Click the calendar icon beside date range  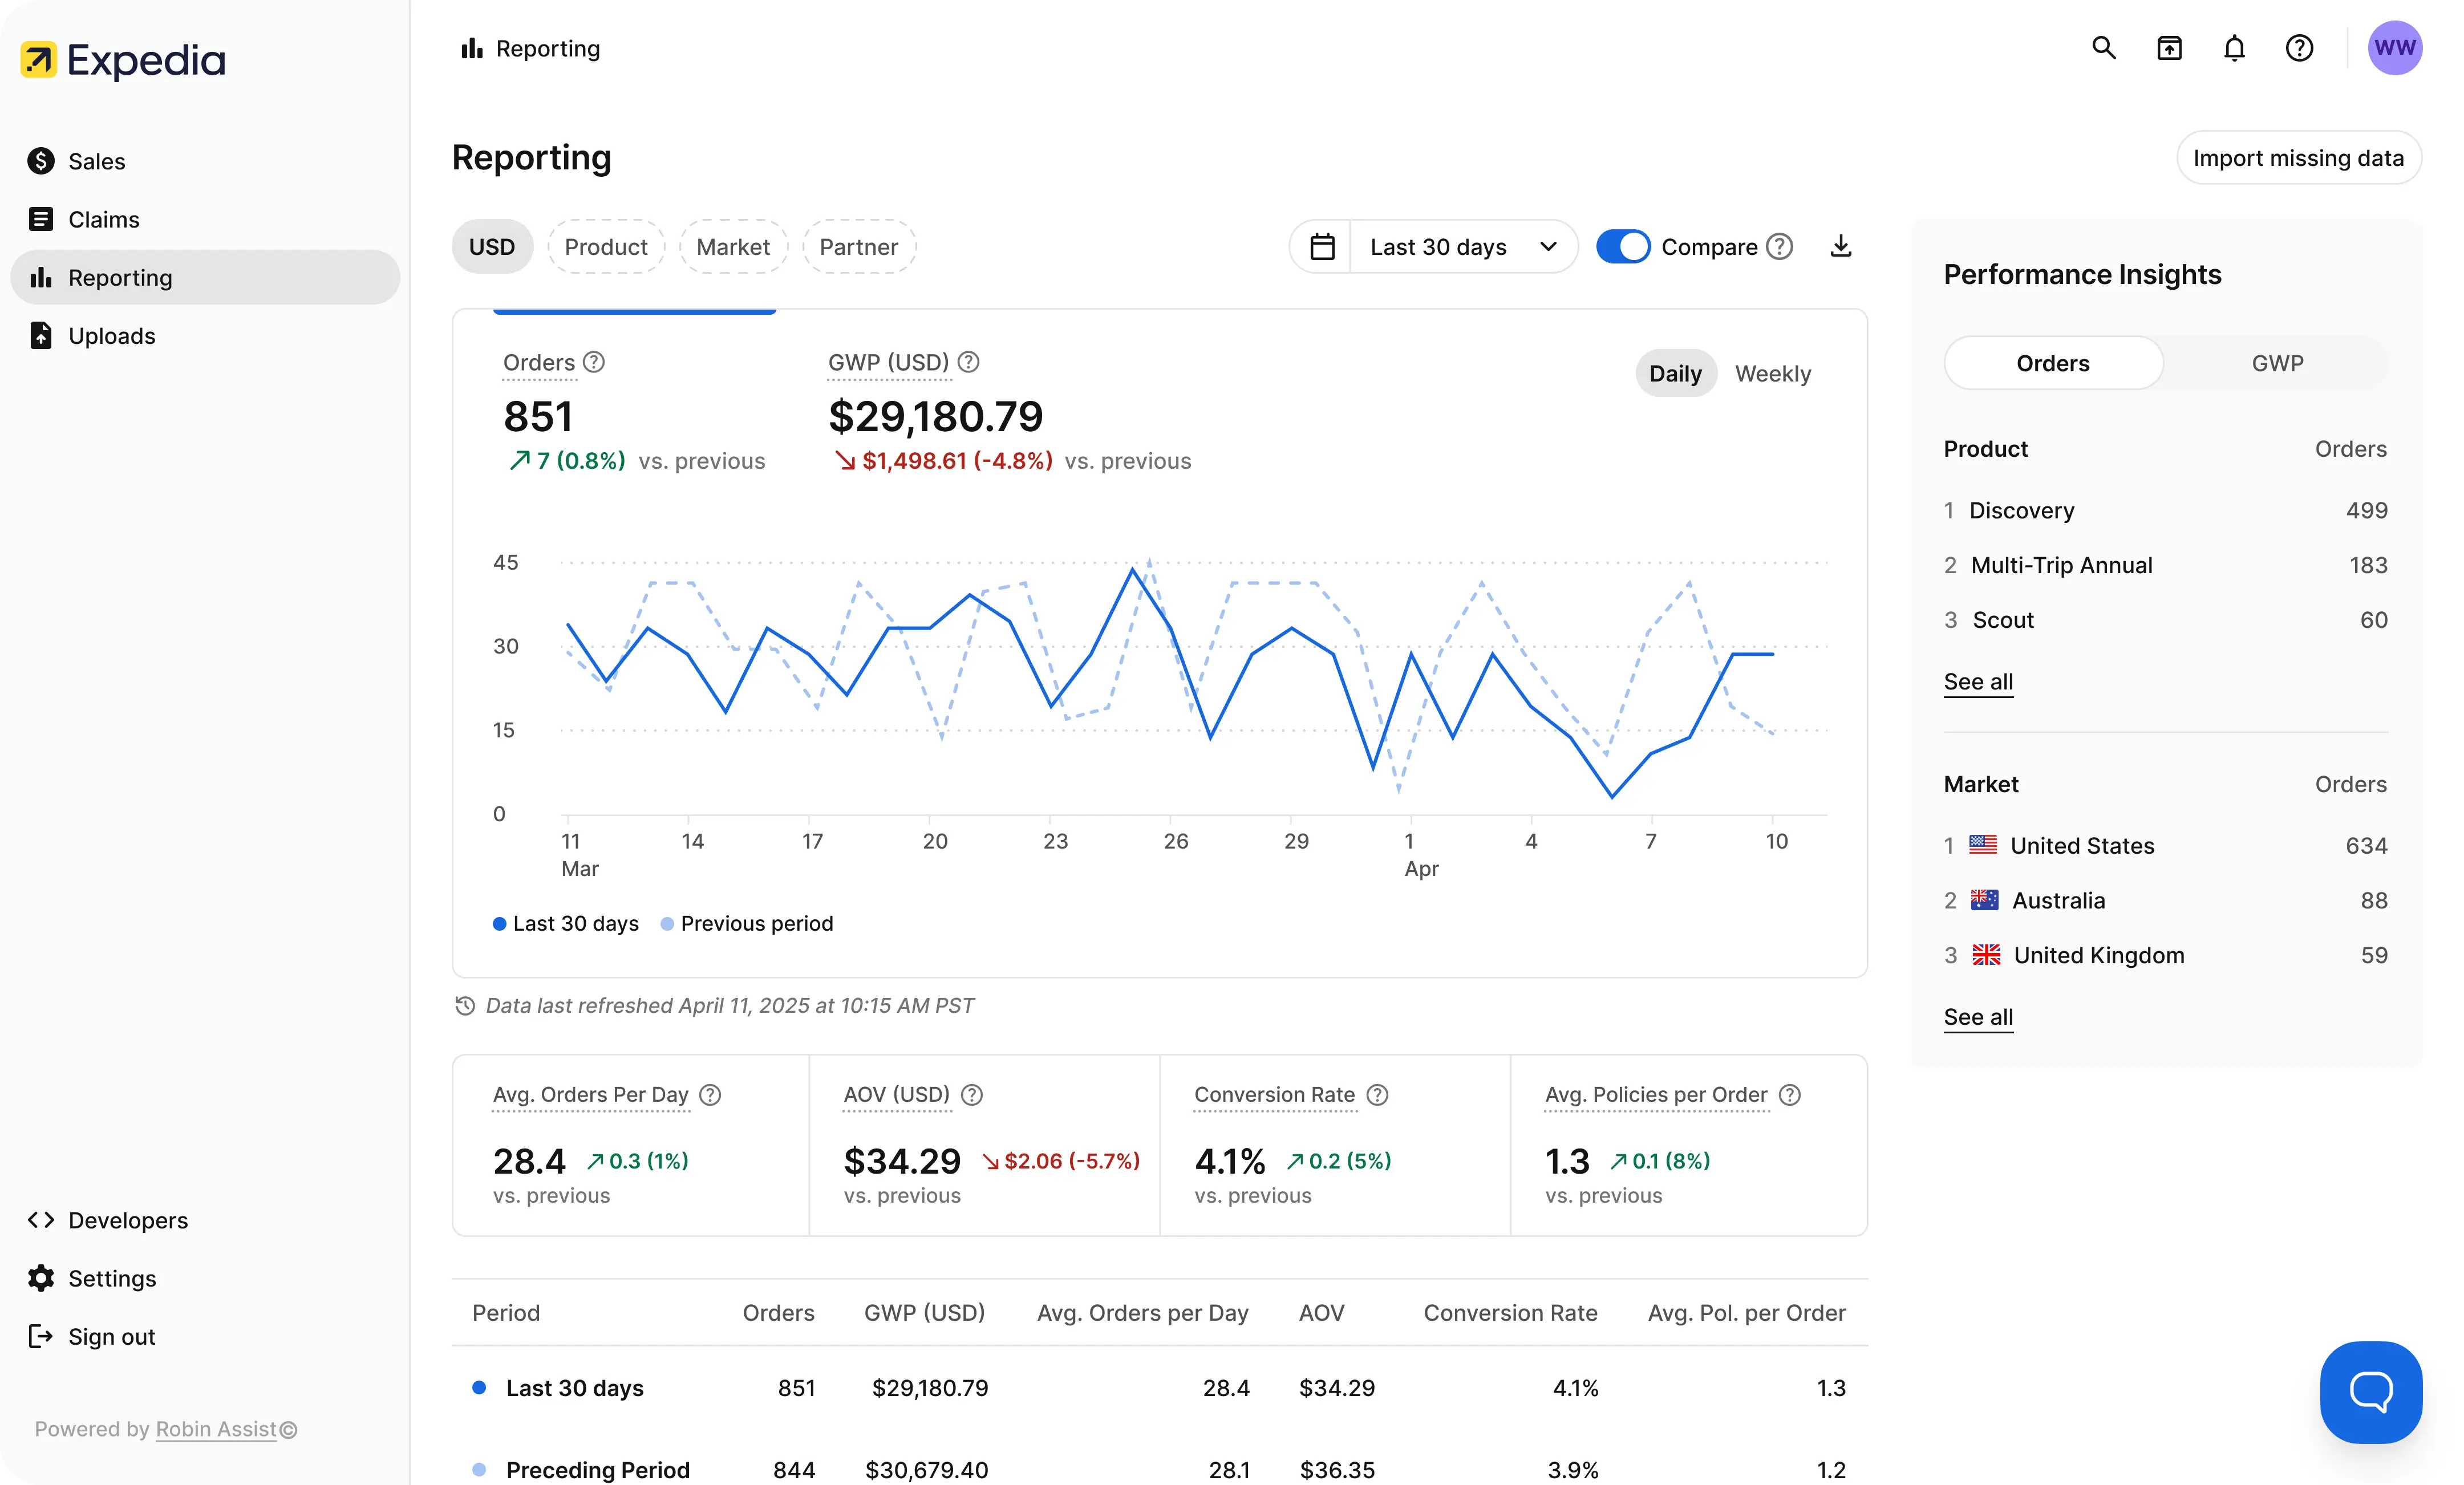[1322, 246]
